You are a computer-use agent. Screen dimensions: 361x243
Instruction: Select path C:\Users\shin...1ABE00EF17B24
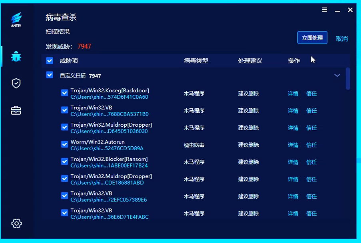pos(109,165)
